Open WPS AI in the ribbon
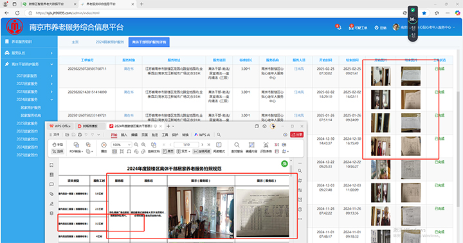 click(x=203, y=135)
